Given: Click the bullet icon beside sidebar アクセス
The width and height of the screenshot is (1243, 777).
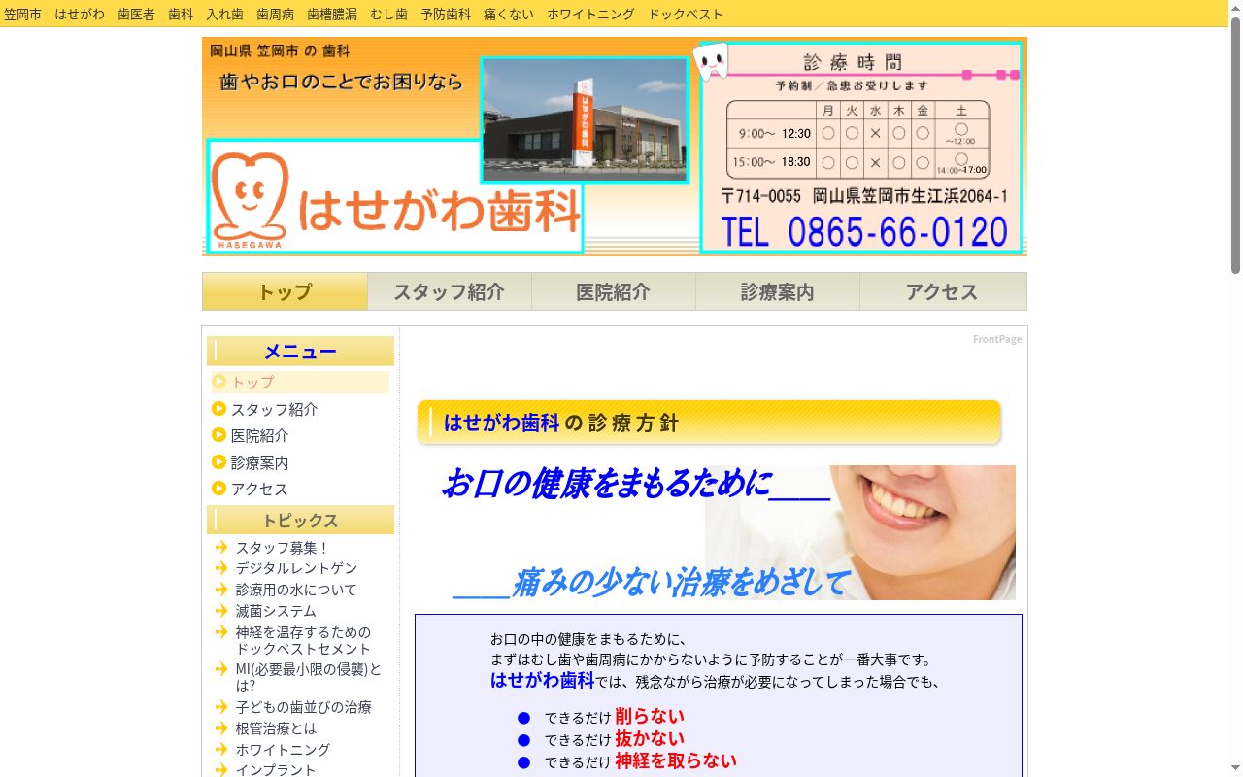Looking at the screenshot, I should pos(219,489).
